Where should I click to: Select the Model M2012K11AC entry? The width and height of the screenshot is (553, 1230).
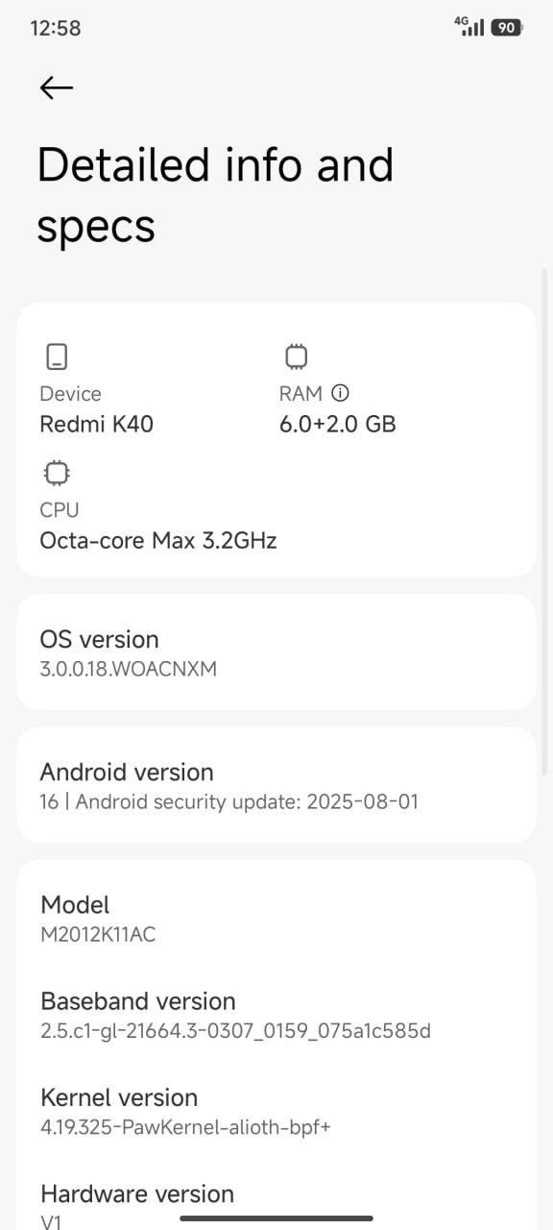click(276, 918)
